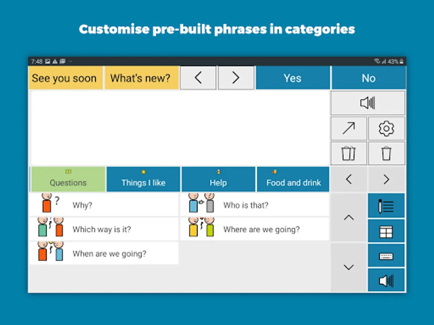Switch to the grid layout icon

coord(386,231)
